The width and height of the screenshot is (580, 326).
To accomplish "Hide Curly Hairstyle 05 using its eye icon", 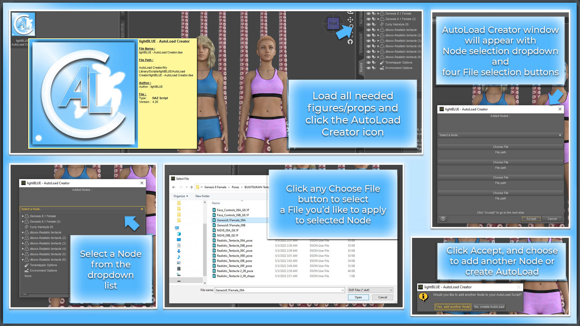I will [369, 24].
